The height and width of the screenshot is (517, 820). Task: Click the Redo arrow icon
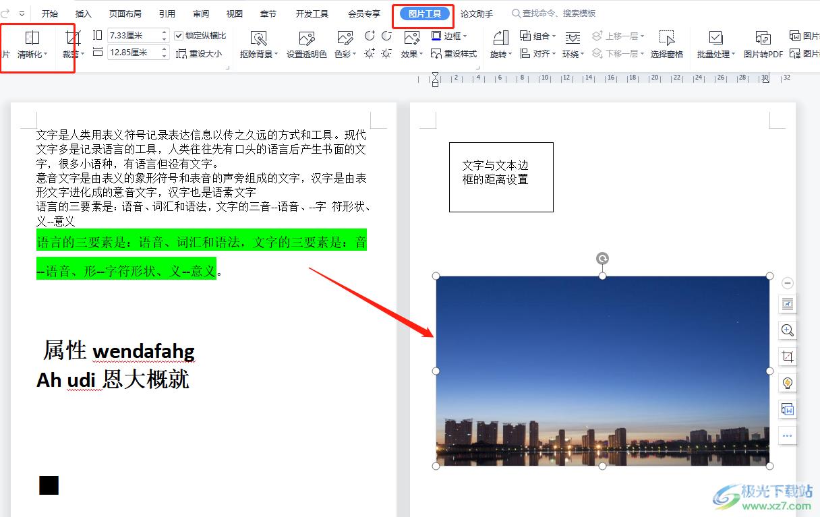5,13
